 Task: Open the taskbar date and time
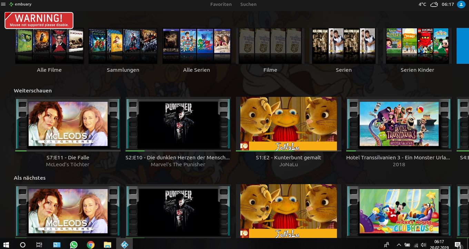pos(439,245)
